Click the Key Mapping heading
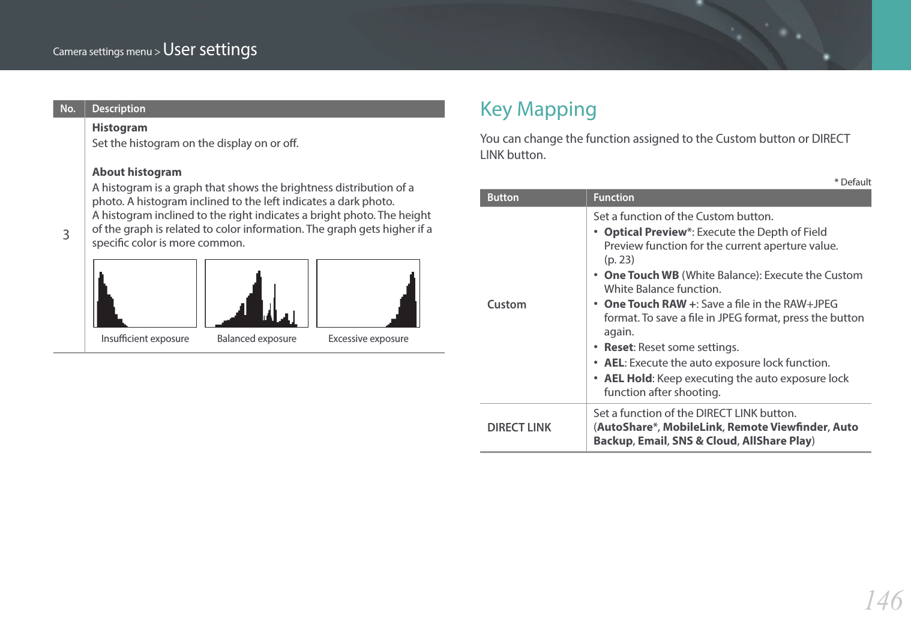Image resolution: width=911 pixels, height=639 pixels. 538,109
